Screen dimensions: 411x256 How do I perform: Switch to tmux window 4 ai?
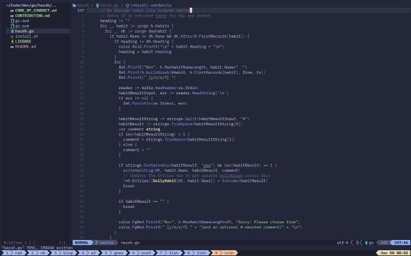(x=89, y=253)
